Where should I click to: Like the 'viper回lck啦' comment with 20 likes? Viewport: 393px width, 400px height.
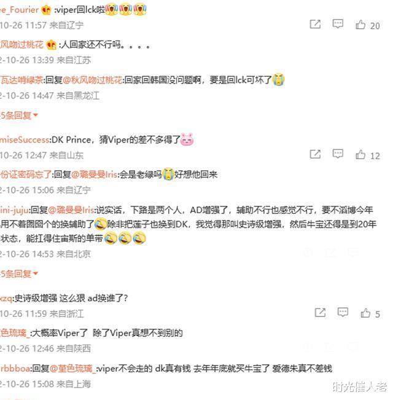[x=367, y=25]
